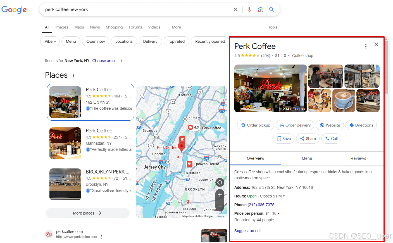Click Terms link on the map
The width and height of the screenshot is (393, 243).
(x=220, y=216)
